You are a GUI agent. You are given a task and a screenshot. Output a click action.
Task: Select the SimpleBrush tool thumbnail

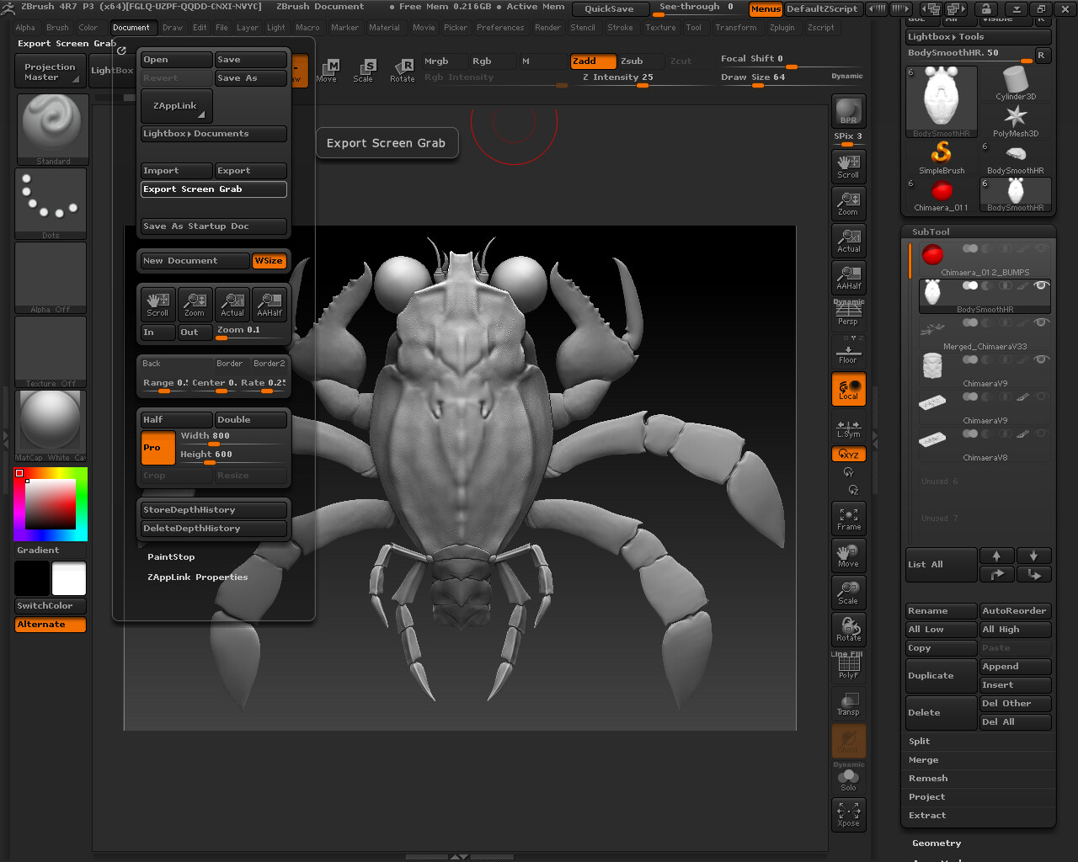pos(942,157)
